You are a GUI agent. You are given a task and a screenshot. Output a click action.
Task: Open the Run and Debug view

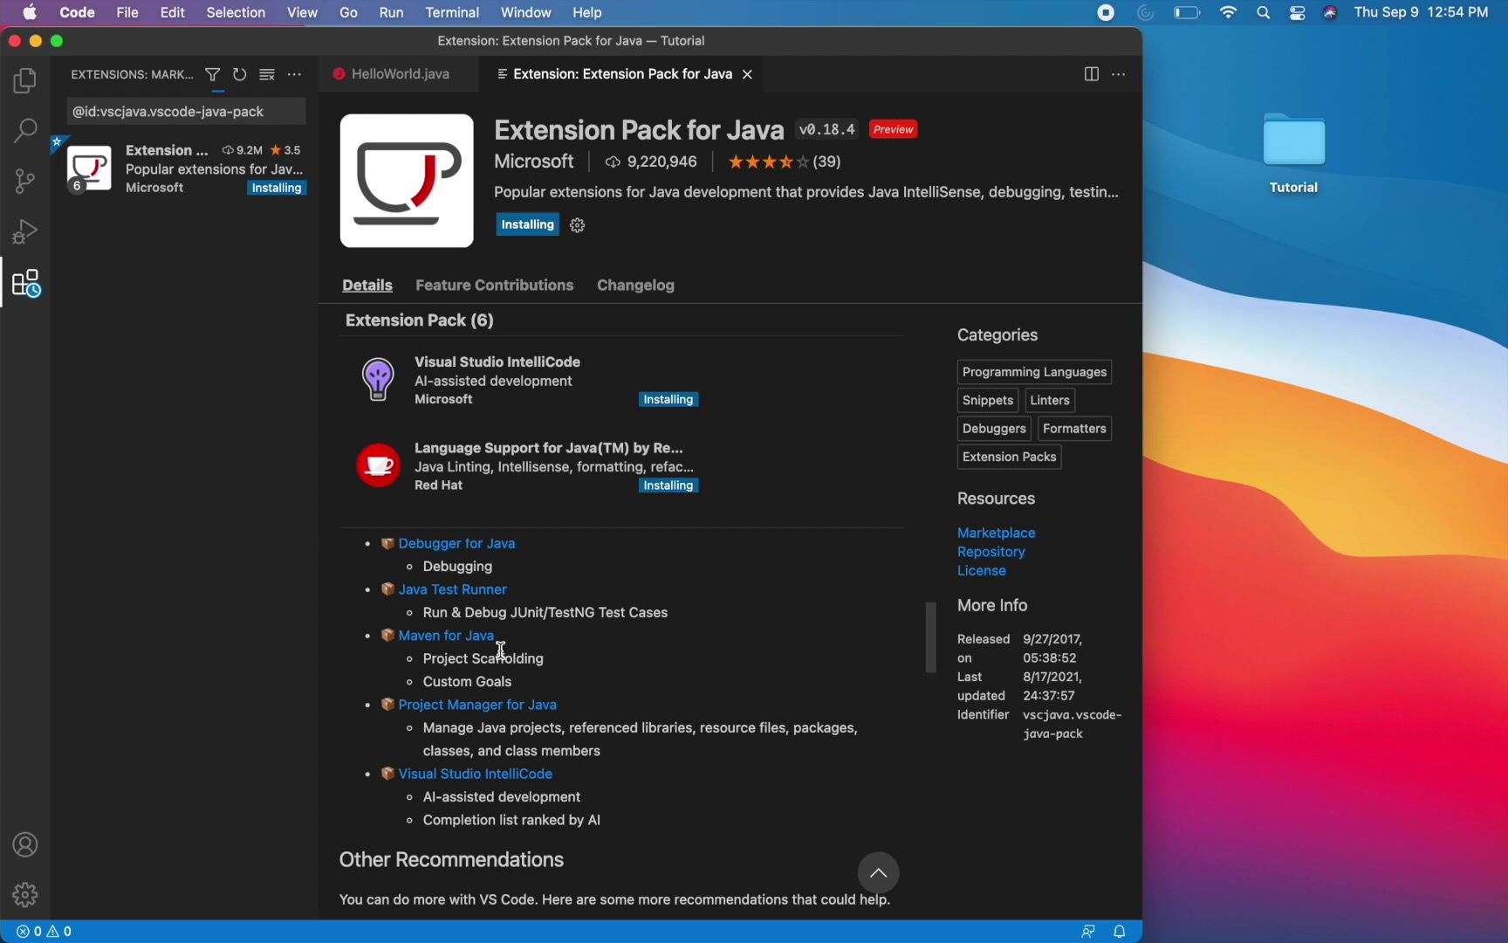tap(24, 231)
